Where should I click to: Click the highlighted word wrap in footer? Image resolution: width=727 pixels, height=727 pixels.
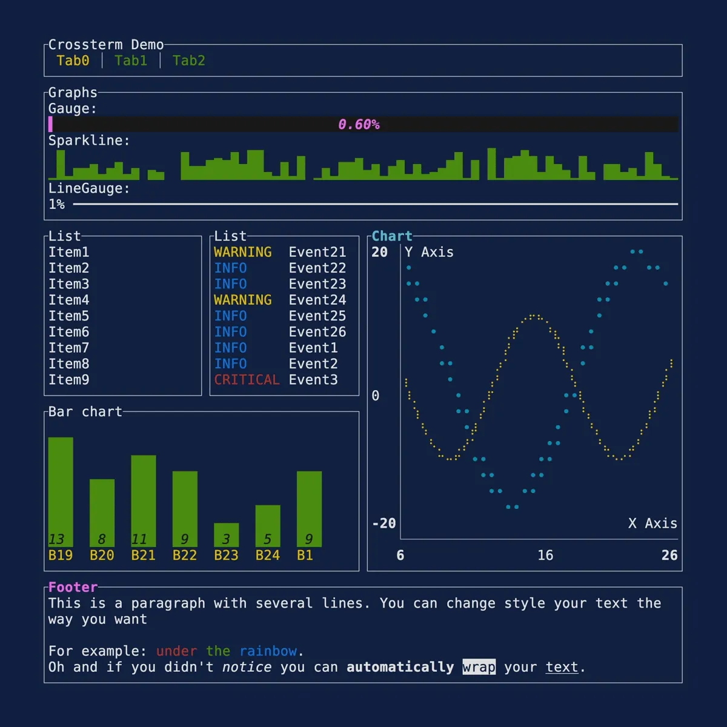(479, 667)
